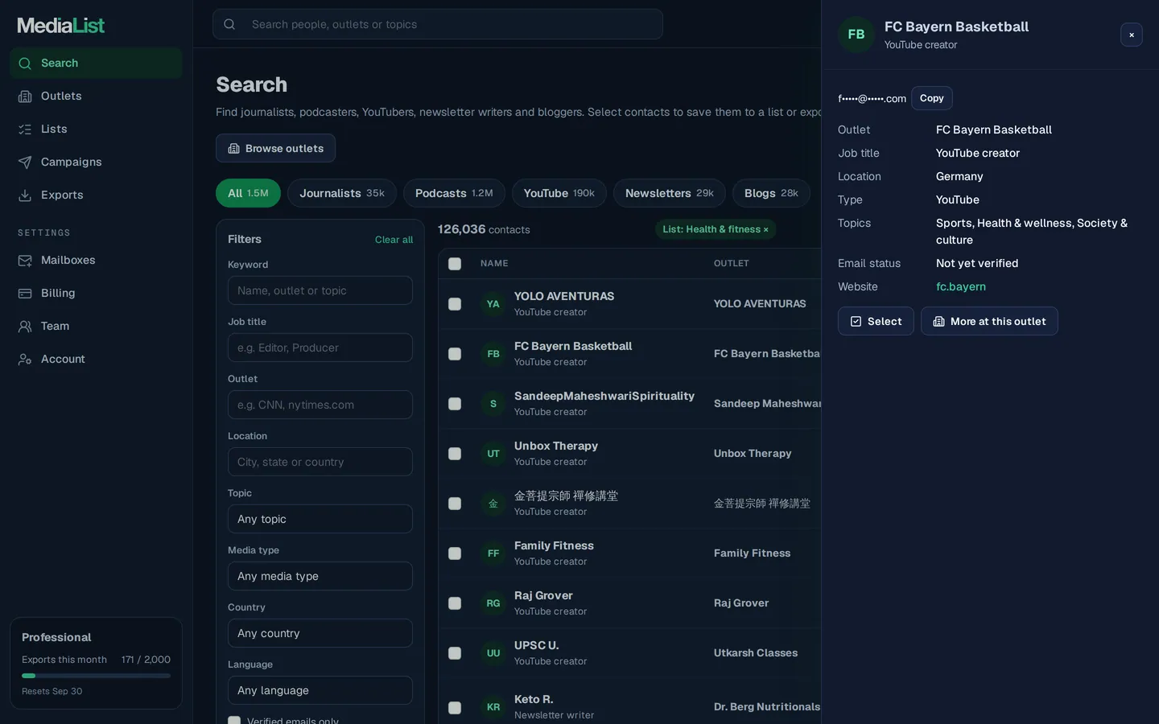Copy the contact email address

click(x=932, y=98)
